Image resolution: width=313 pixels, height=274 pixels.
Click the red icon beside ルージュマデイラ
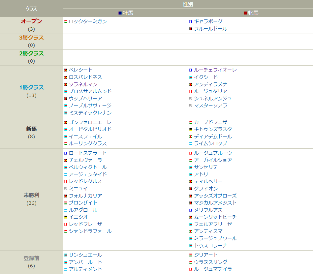coord(191,269)
